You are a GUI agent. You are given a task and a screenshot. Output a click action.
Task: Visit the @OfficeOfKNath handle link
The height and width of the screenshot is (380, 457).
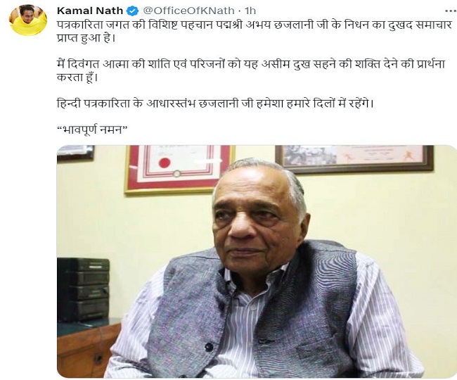[189, 11]
